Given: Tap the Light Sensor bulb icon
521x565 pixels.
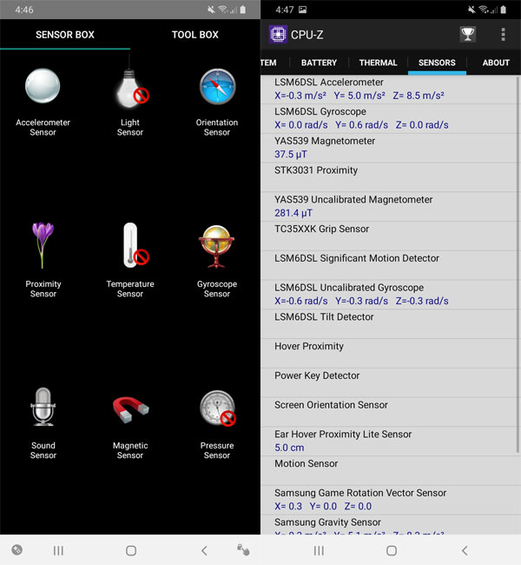Looking at the screenshot, I should [x=130, y=86].
